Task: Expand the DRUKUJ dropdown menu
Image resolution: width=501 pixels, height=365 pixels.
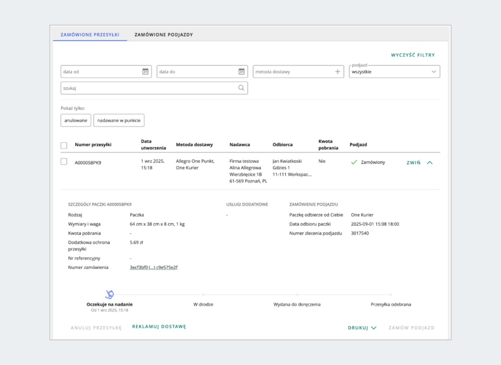Action: coord(362,328)
